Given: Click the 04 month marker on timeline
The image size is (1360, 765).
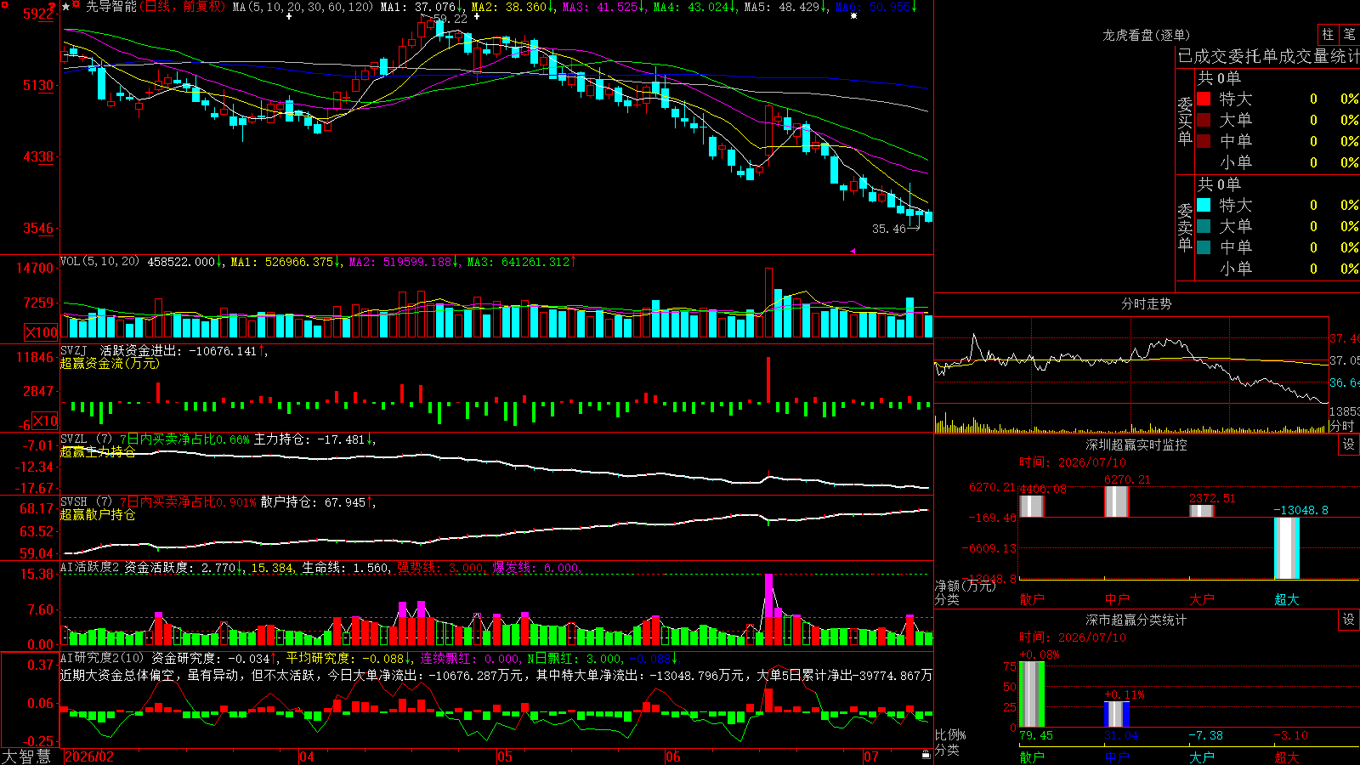Looking at the screenshot, I should tap(307, 756).
